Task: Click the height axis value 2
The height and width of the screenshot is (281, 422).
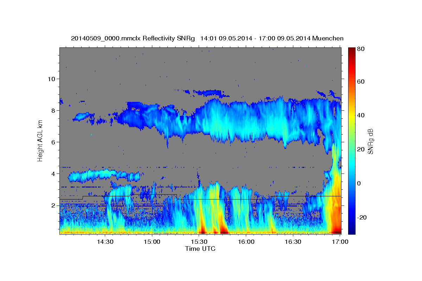Action: click(53, 205)
